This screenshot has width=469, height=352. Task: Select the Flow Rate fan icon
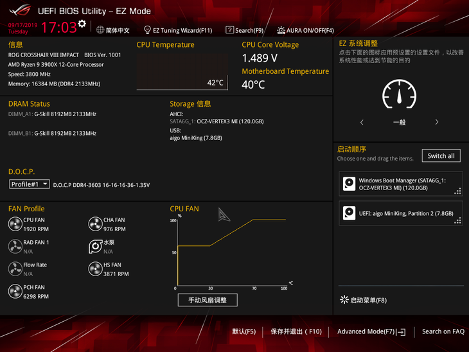coord(15,269)
